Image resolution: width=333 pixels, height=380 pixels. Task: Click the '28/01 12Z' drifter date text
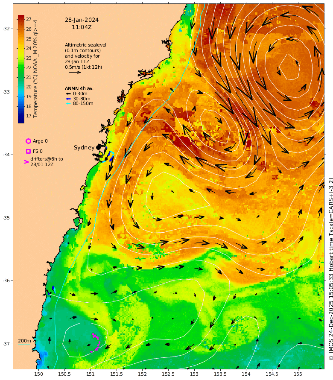tap(42, 164)
